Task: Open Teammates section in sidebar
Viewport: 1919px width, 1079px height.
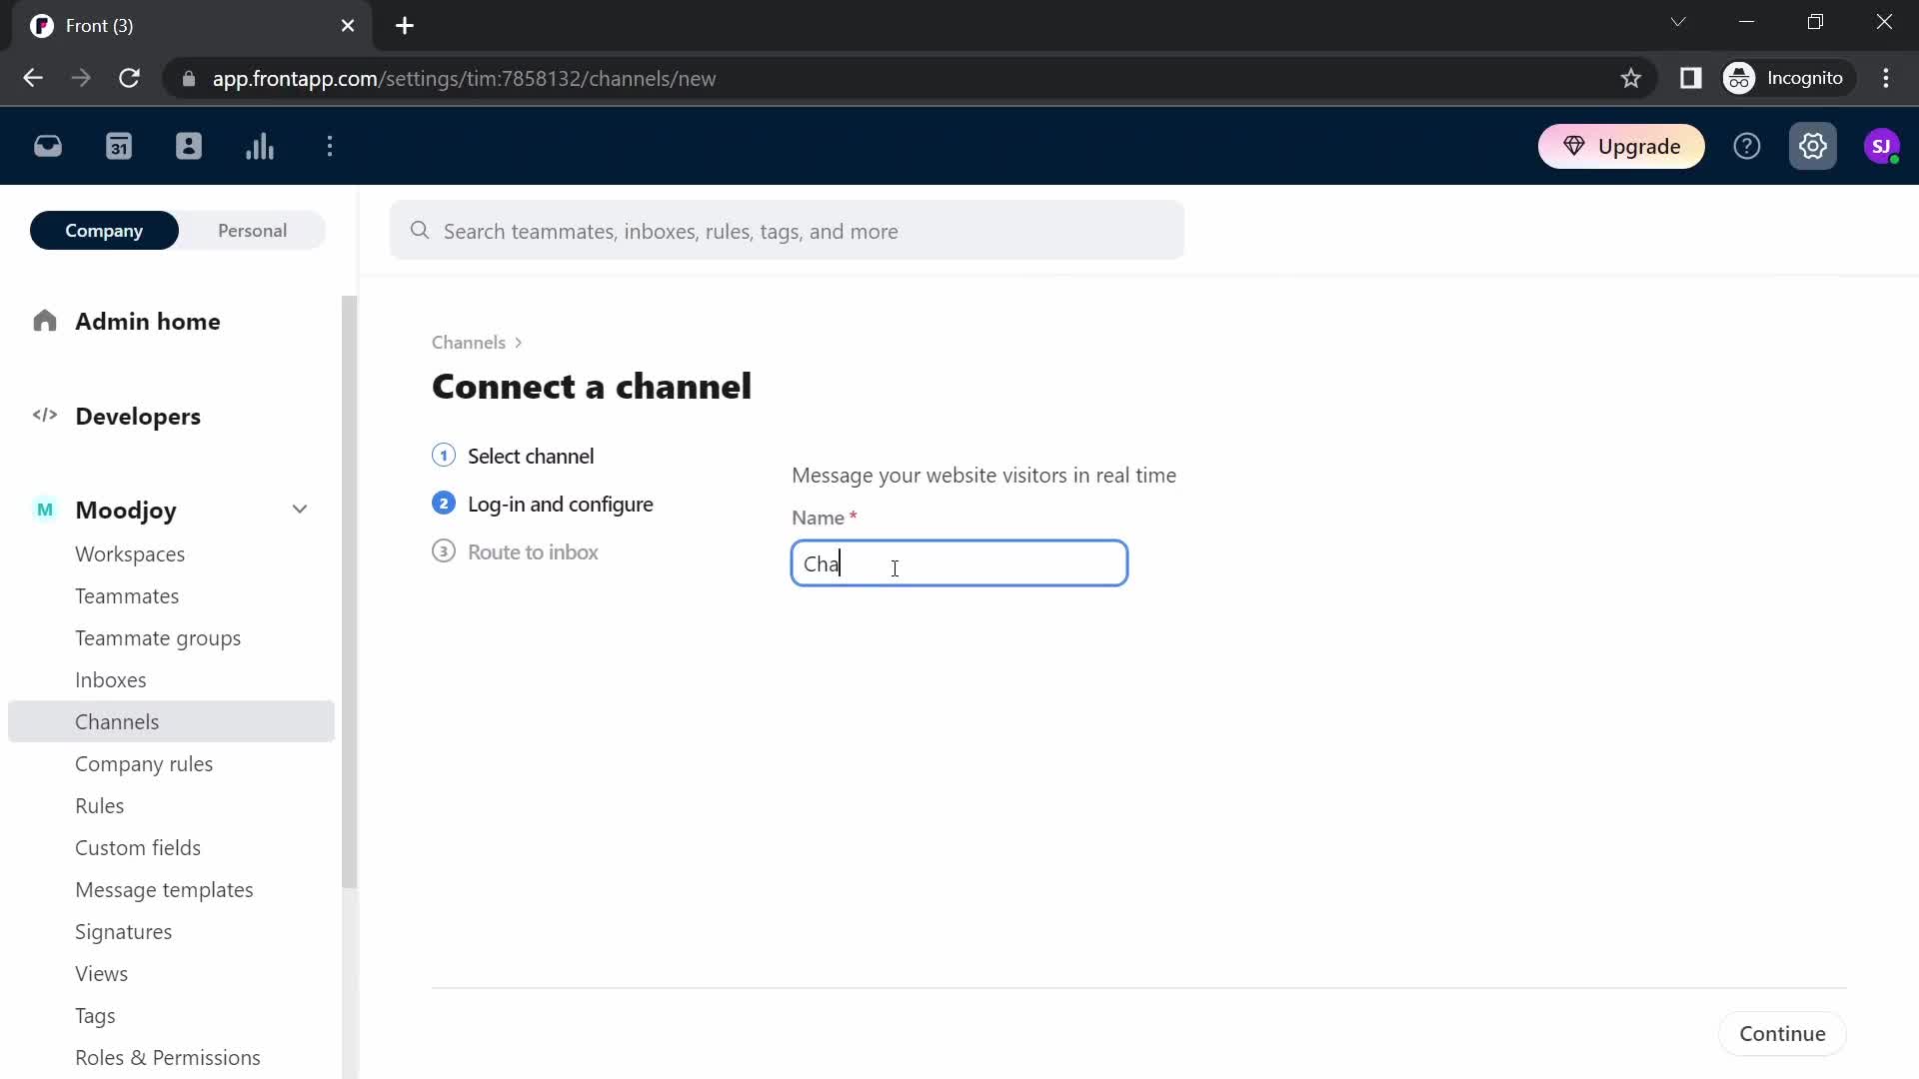Action: click(127, 595)
